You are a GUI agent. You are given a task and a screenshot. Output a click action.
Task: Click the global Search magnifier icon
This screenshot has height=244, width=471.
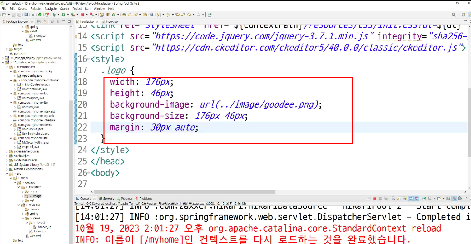(454, 15)
